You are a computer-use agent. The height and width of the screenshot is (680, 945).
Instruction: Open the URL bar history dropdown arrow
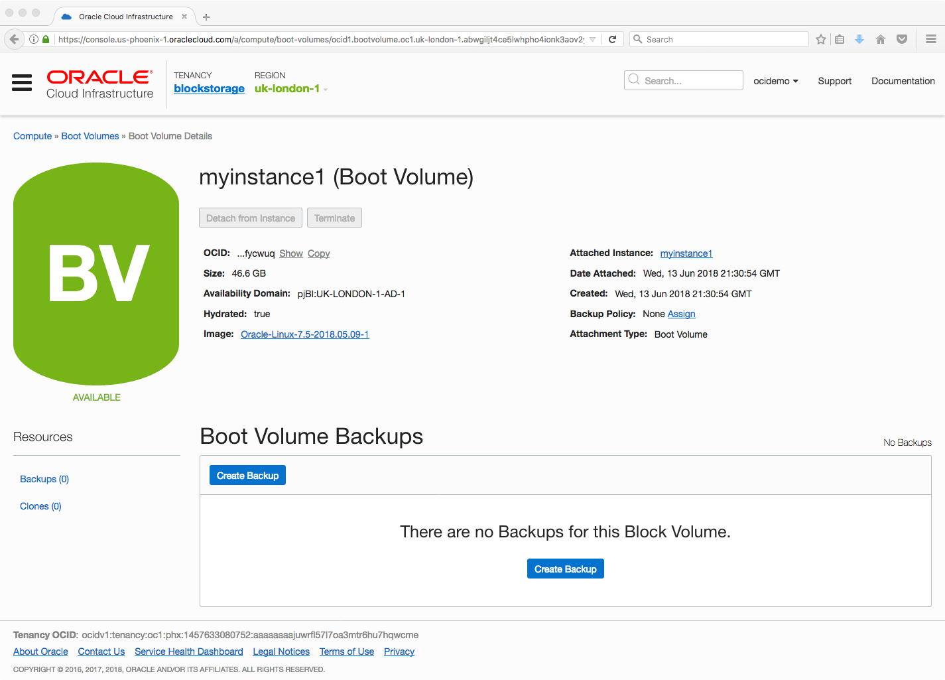pyautogui.click(x=592, y=39)
